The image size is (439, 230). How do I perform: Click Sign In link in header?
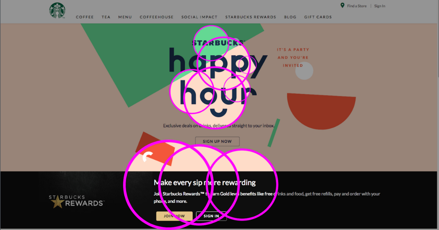pyautogui.click(x=380, y=6)
